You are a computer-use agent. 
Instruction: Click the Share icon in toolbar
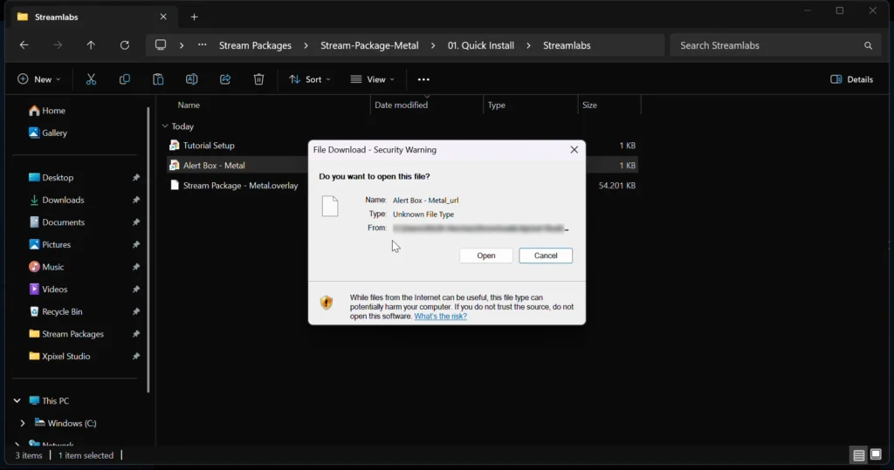pyautogui.click(x=225, y=79)
